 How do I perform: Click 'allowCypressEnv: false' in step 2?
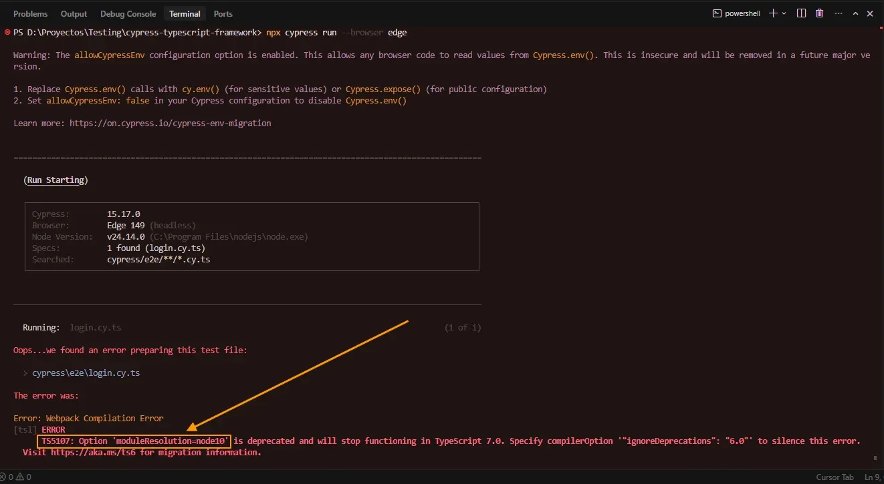point(98,101)
